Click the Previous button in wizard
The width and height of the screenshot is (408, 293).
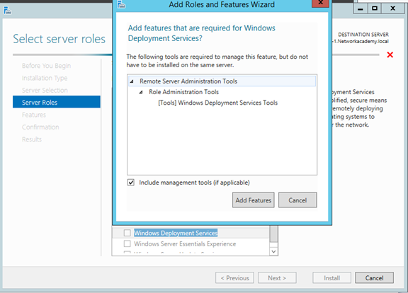pyautogui.click(x=234, y=278)
